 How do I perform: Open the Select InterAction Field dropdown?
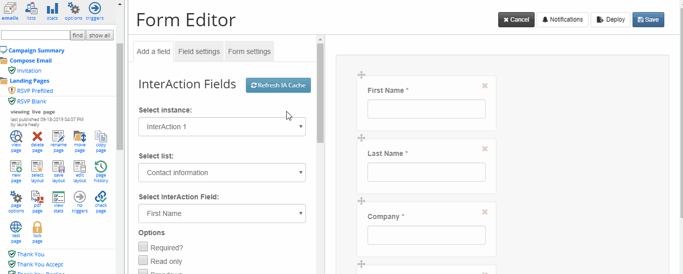pyautogui.click(x=222, y=213)
